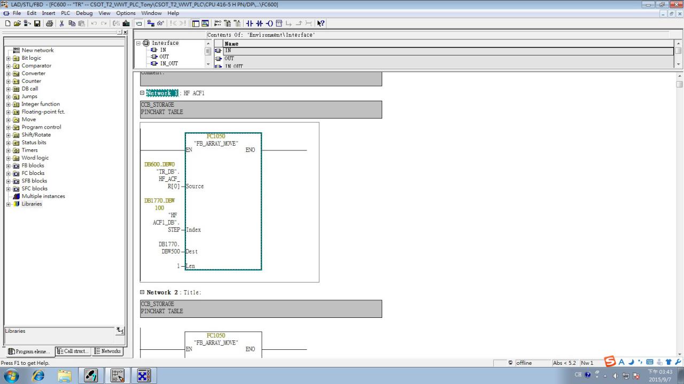Select Program control tree item

41,127
